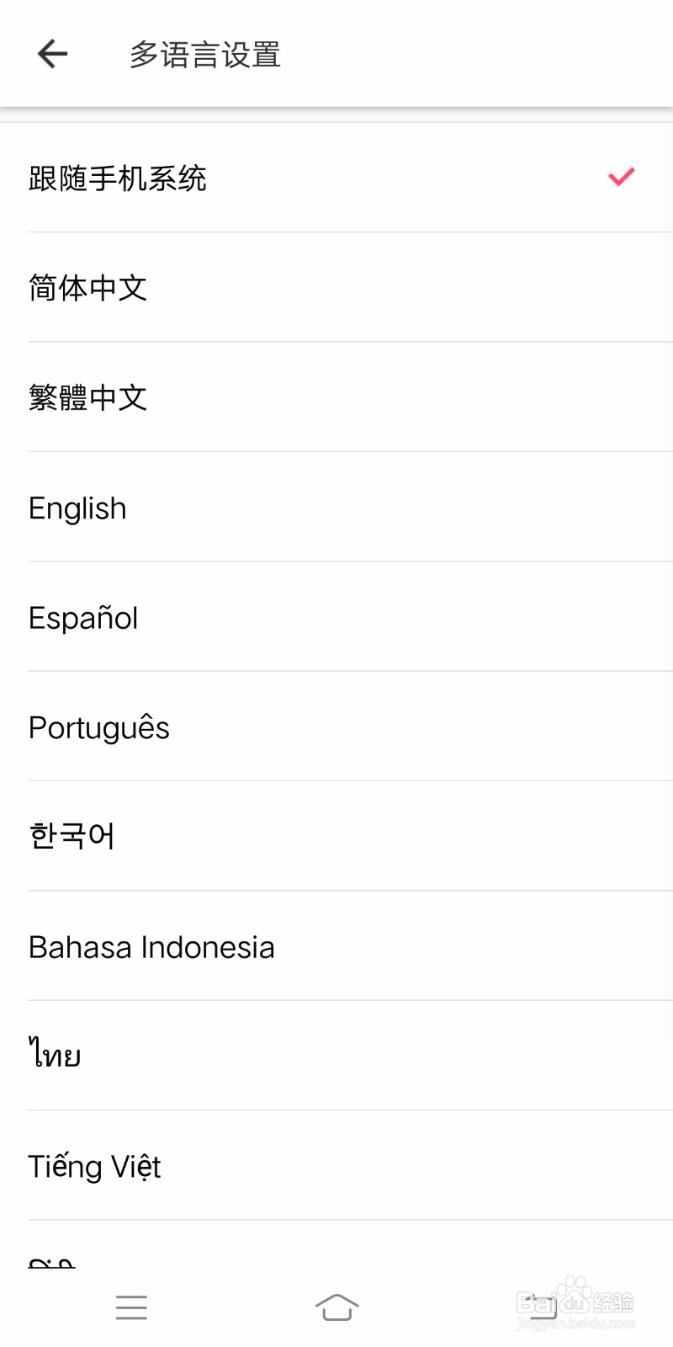The height and width of the screenshot is (1347, 673).
Task: Click the red checkmark beside 跟随手机系统
Action: coord(621,177)
